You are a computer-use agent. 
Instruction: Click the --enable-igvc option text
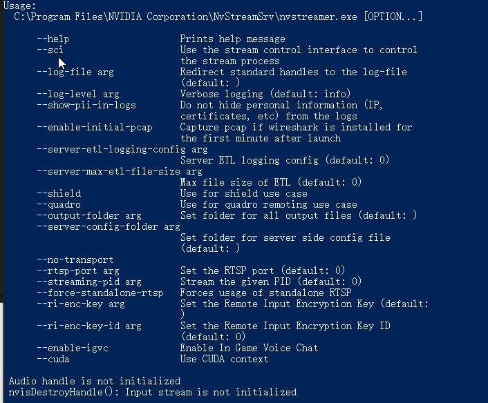pos(73,348)
